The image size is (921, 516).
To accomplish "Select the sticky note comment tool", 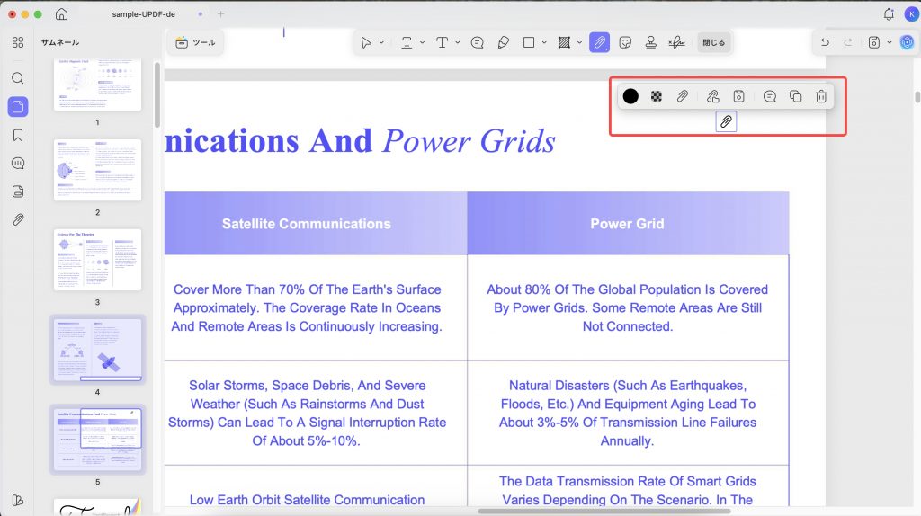I will 478,42.
